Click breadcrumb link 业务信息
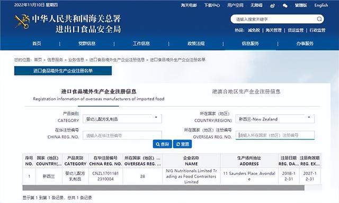This screenshot has height=203, width=339. 76,60
